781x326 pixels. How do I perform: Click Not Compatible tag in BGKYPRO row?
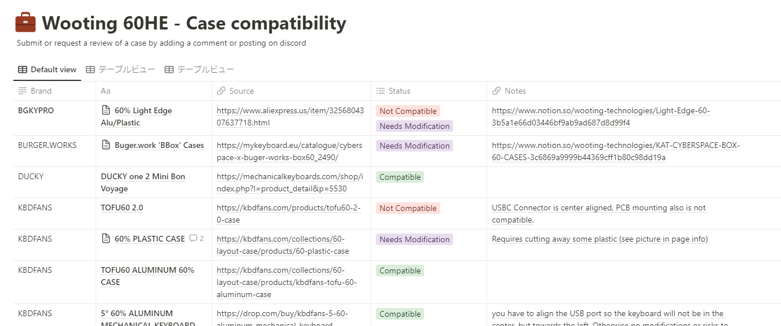coord(408,111)
